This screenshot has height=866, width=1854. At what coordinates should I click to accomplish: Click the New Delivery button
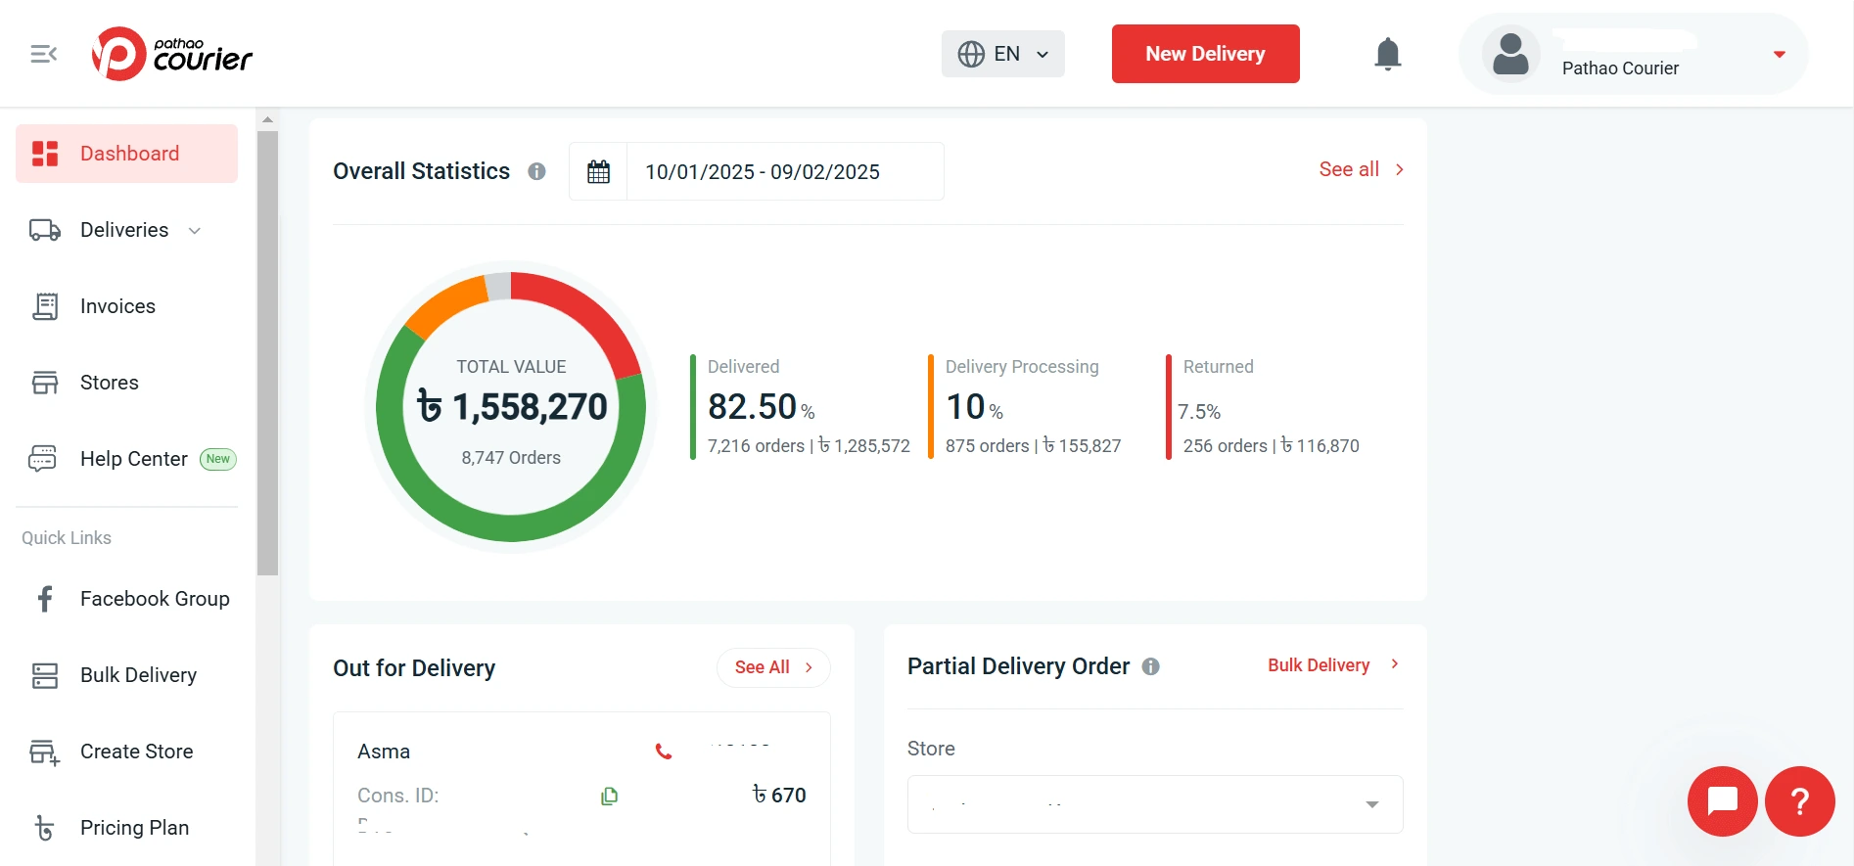tap(1205, 54)
